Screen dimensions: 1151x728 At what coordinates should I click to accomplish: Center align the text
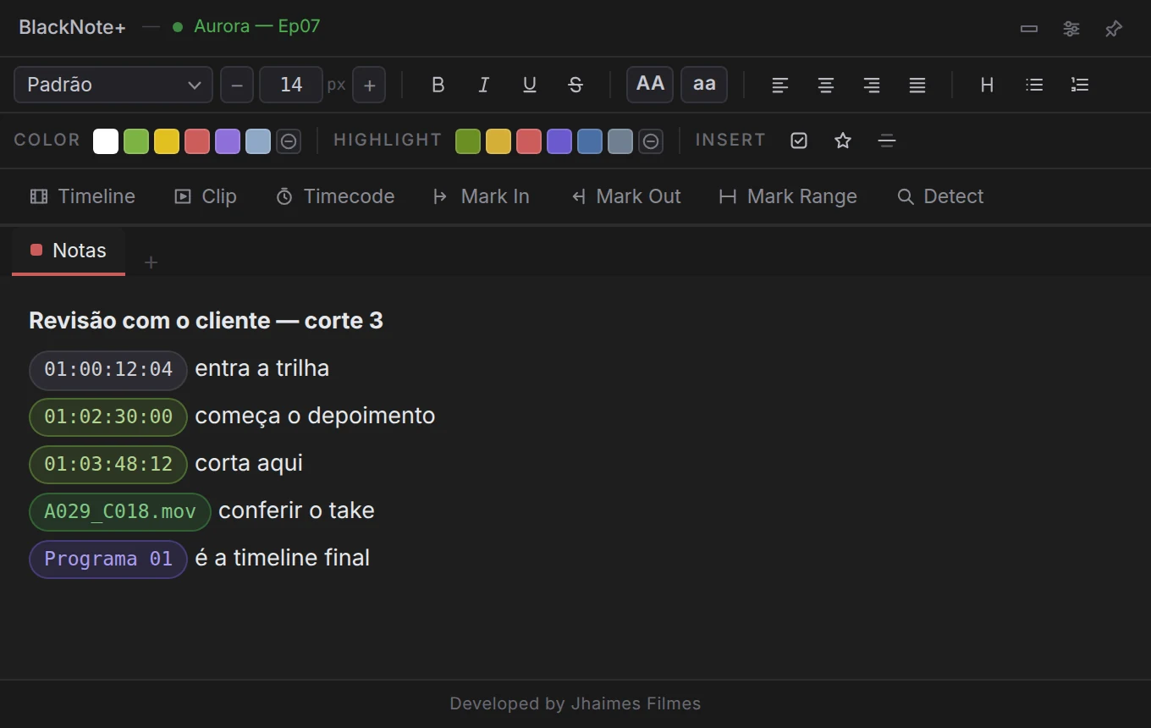(x=826, y=85)
